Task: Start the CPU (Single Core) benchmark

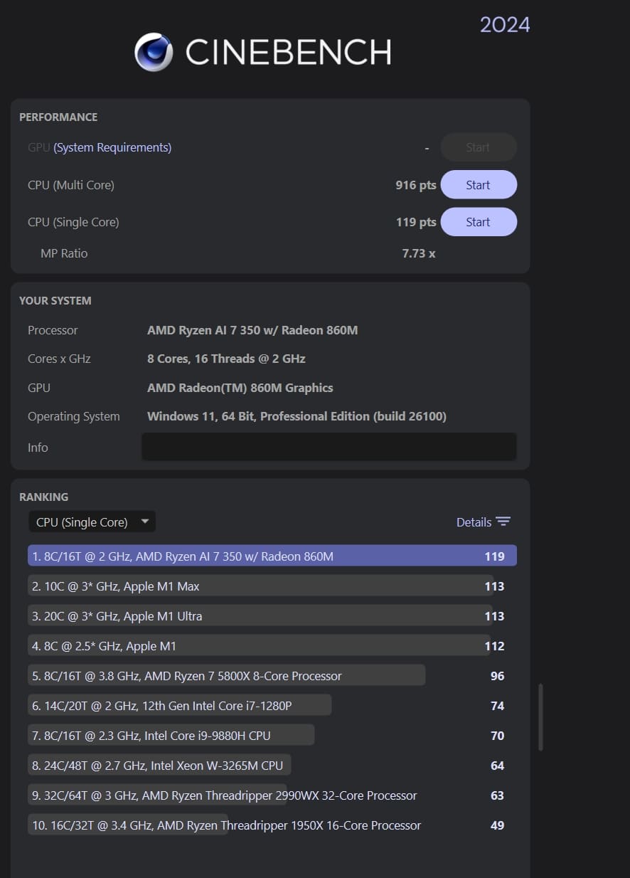Action: 478,222
